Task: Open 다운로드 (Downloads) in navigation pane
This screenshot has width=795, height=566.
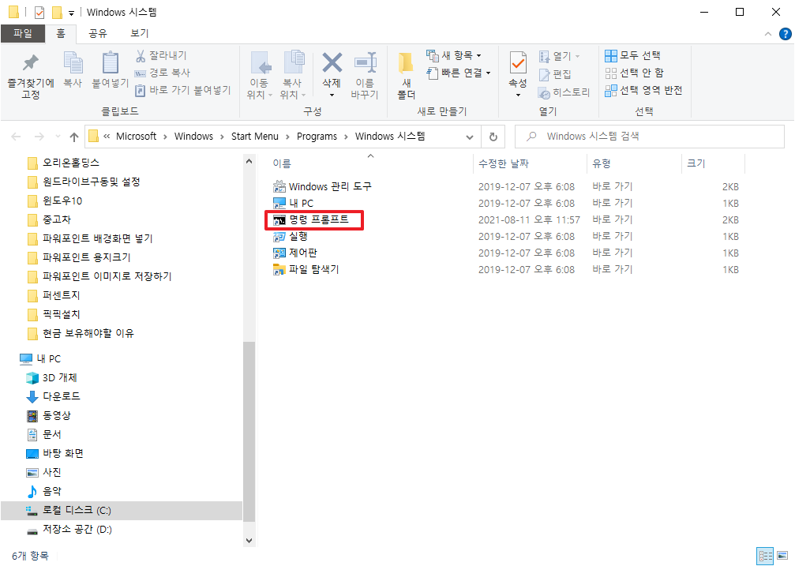Action: point(53,396)
